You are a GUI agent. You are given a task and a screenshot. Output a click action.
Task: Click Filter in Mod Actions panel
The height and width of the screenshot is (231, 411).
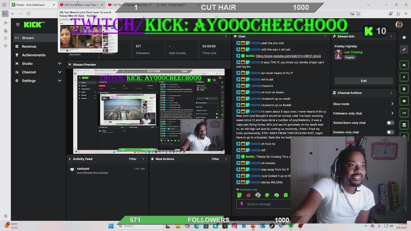(215, 159)
